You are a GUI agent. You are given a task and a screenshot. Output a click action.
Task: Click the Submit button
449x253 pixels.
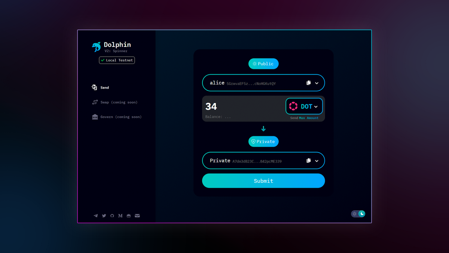click(263, 181)
